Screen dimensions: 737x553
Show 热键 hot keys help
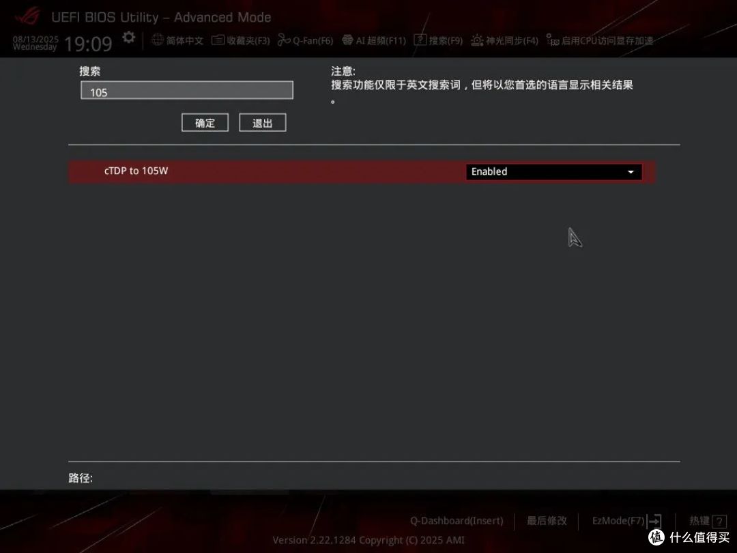pos(708,521)
